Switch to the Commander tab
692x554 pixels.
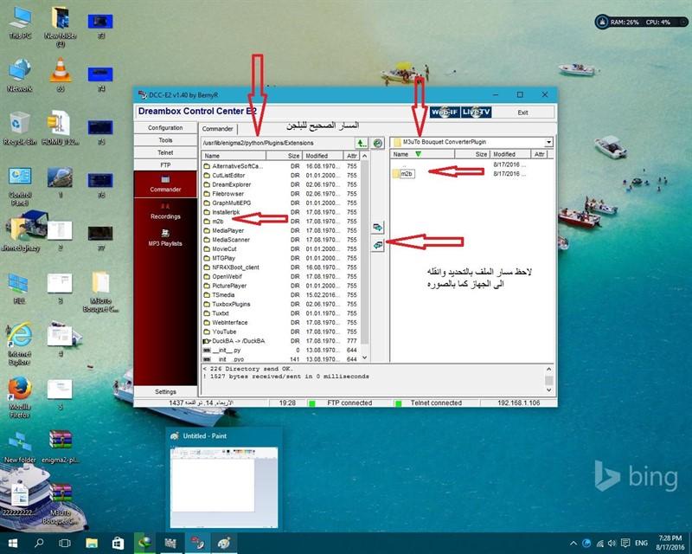218,129
